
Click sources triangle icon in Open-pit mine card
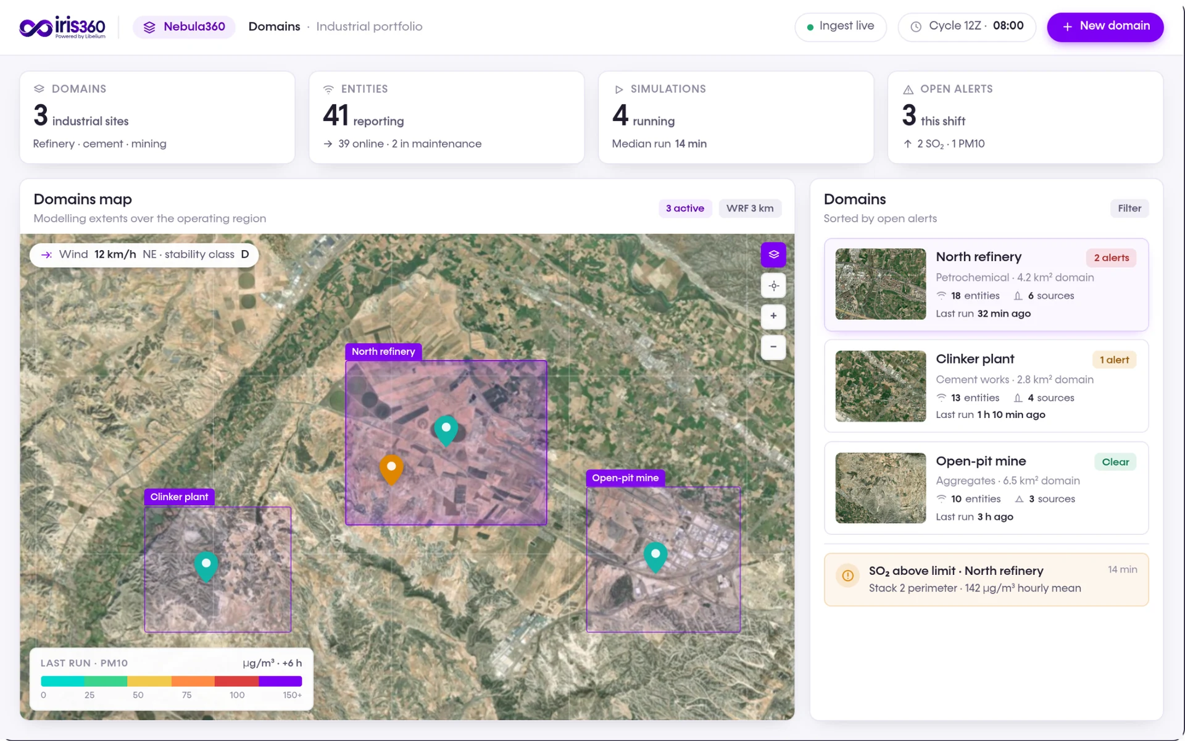[1019, 499]
